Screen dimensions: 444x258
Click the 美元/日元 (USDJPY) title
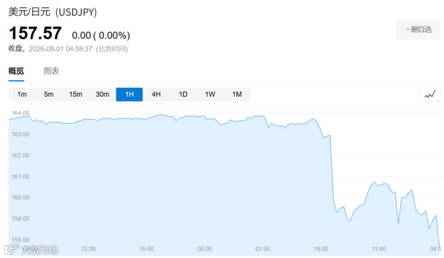coord(53,12)
